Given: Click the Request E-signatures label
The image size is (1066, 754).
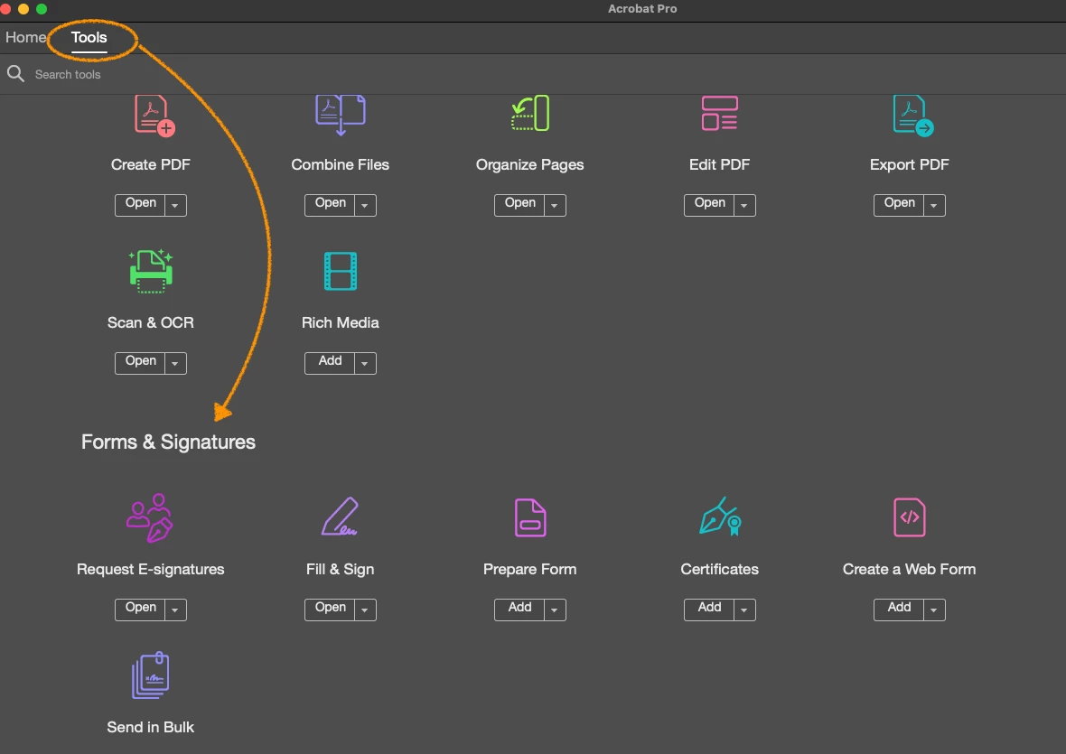Looking at the screenshot, I should (x=150, y=569).
